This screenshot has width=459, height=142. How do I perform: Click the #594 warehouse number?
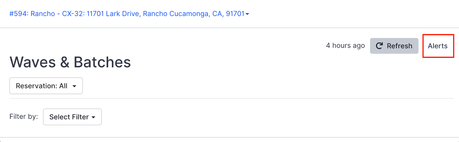(19, 14)
